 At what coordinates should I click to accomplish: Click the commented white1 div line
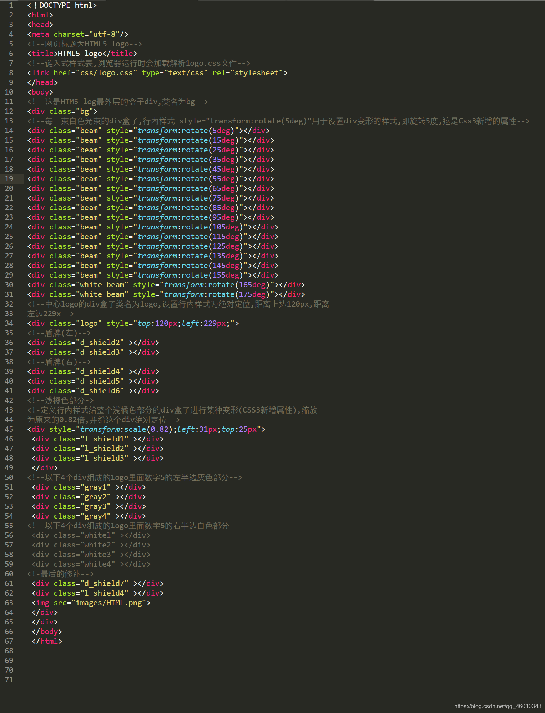(91, 535)
